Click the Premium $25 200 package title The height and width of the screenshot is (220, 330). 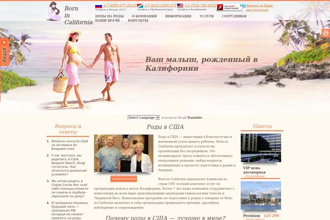pyautogui.click(x=261, y=216)
